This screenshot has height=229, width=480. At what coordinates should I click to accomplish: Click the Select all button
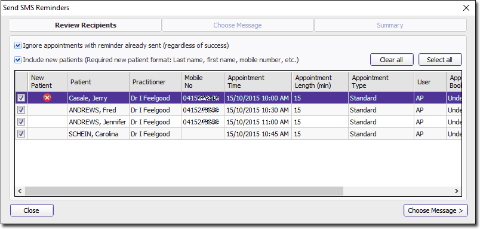pyautogui.click(x=440, y=60)
